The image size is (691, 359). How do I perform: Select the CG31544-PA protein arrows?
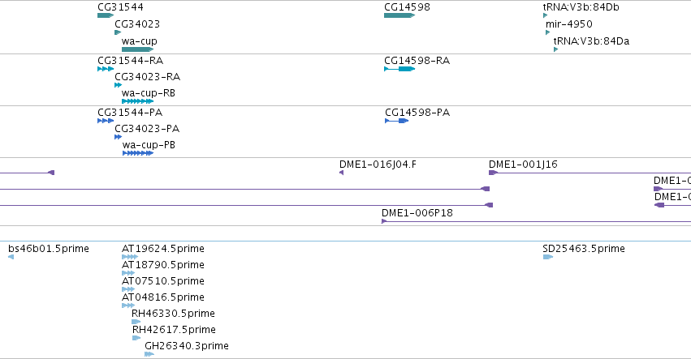click(x=106, y=121)
